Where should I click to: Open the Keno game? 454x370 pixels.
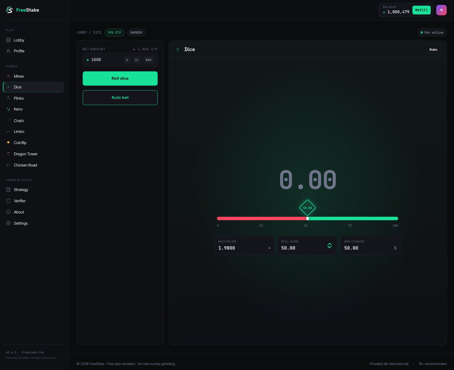pos(33,109)
